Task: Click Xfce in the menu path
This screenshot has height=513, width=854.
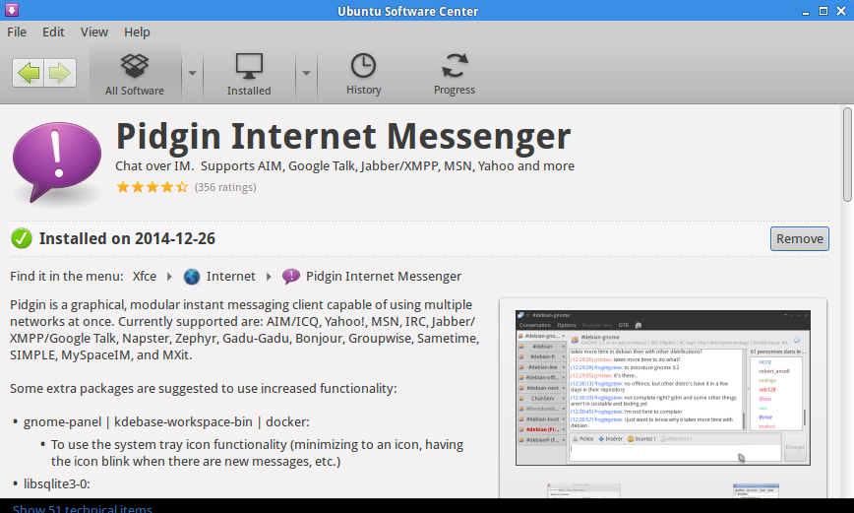Action: pos(145,277)
